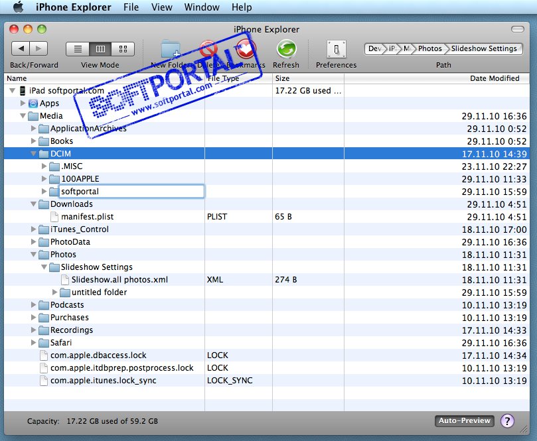Collapse the iPad softportal.com device node

click(13, 91)
